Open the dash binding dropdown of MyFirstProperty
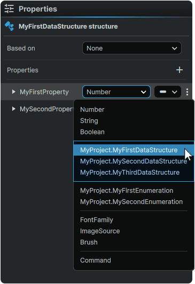 tap(168, 92)
